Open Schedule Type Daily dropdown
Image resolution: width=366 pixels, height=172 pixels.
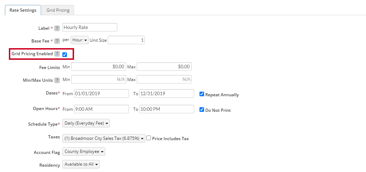pyautogui.click(x=86, y=123)
